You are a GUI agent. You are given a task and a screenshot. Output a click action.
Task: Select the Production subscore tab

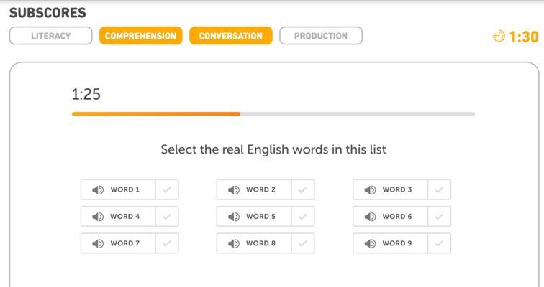321,36
